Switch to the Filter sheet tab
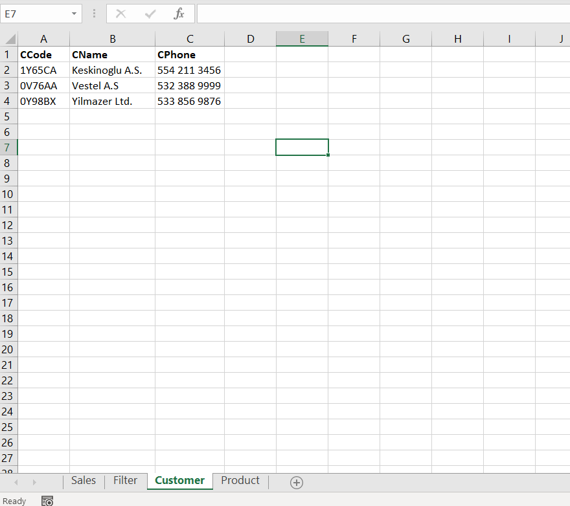The height and width of the screenshot is (506, 570). tap(125, 481)
